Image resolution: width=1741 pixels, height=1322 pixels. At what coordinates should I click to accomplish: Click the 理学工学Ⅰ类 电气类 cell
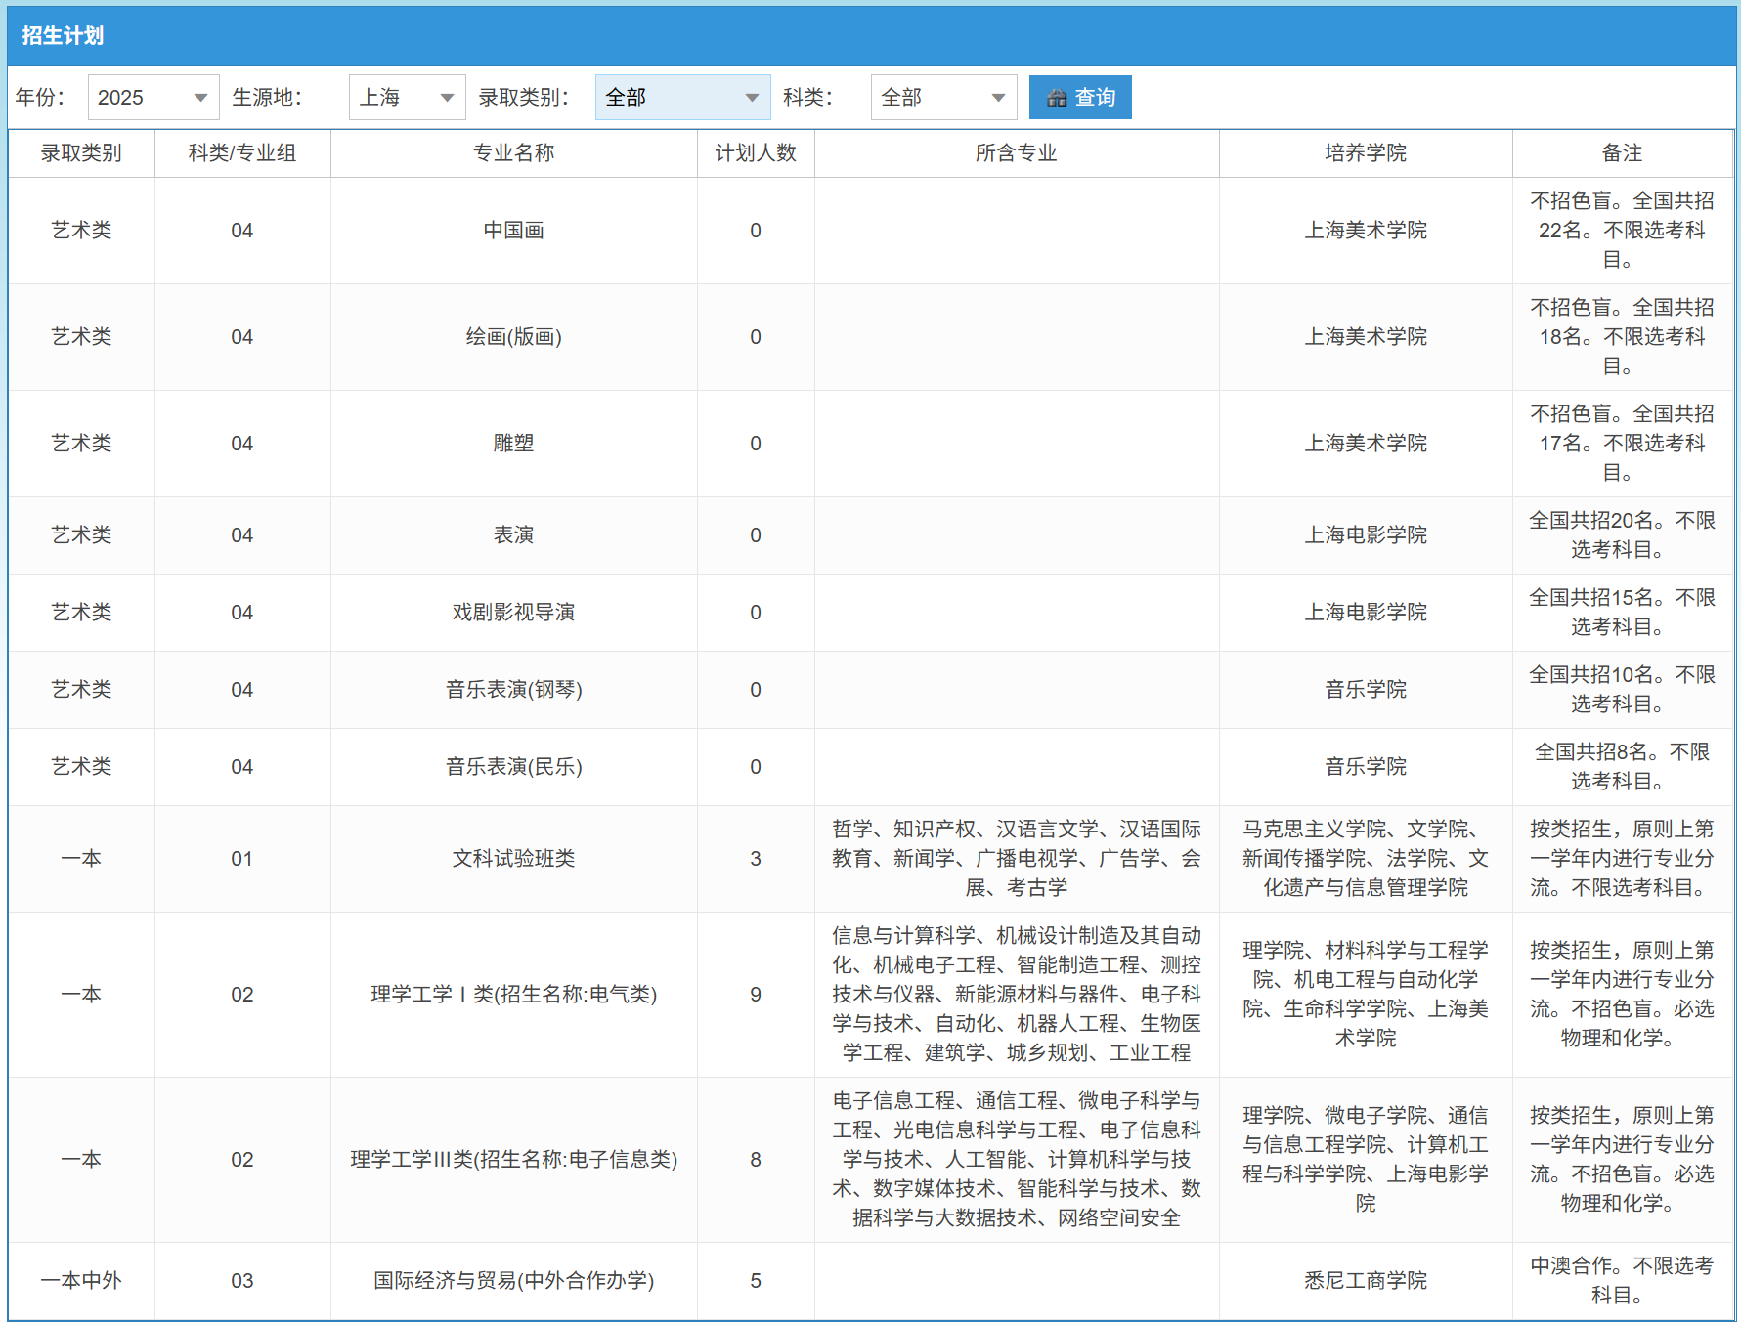pyautogui.click(x=513, y=995)
